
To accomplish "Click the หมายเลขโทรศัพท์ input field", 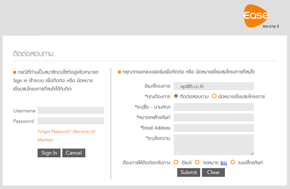I will point(213,117).
